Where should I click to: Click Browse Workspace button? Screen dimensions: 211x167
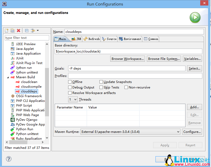pyautogui.click(x=127, y=59)
